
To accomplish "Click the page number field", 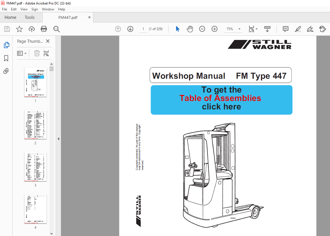I will (x=143, y=29).
